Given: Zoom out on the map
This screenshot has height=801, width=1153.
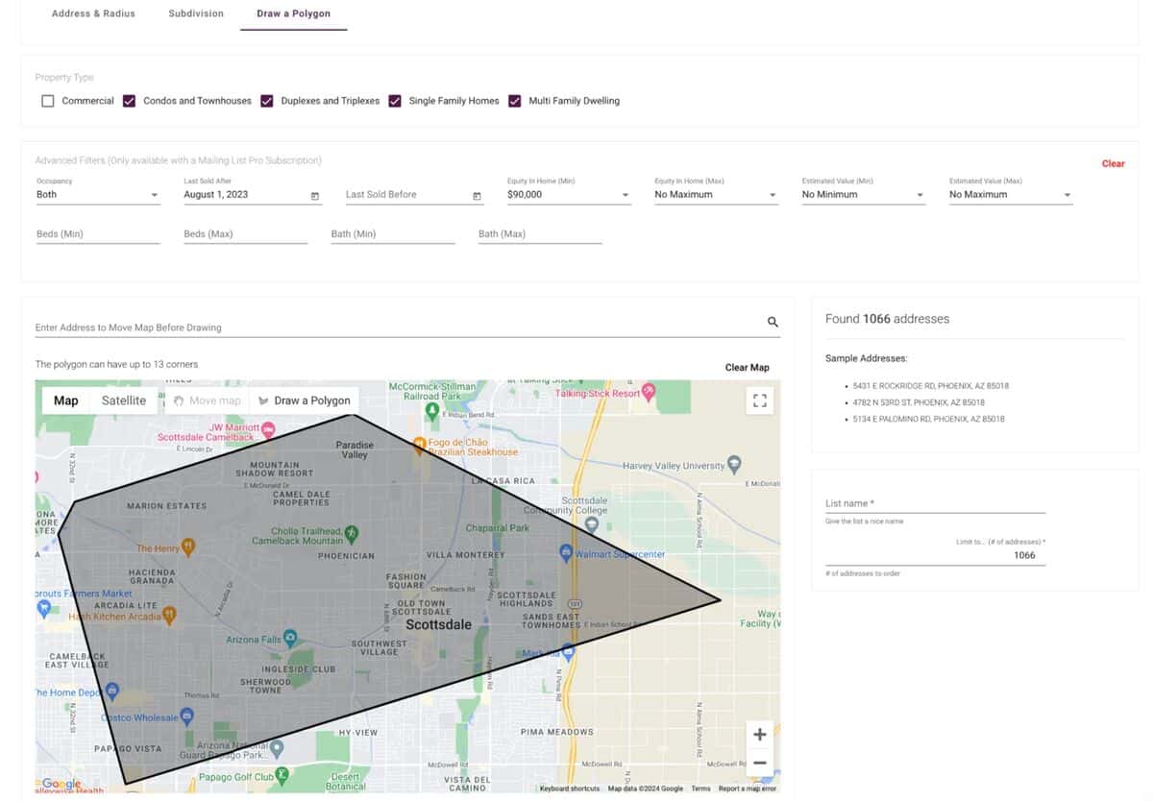Looking at the screenshot, I should pos(759,763).
